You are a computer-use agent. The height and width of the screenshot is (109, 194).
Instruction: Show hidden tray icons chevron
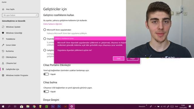coord(155,106)
